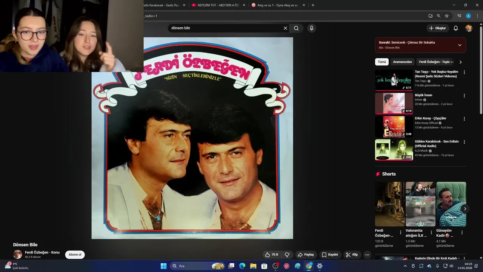The width and height of the screenshot is (483, 272).
Task: Open clock '04:23 14.01.2026'
Action: (465, 266)
